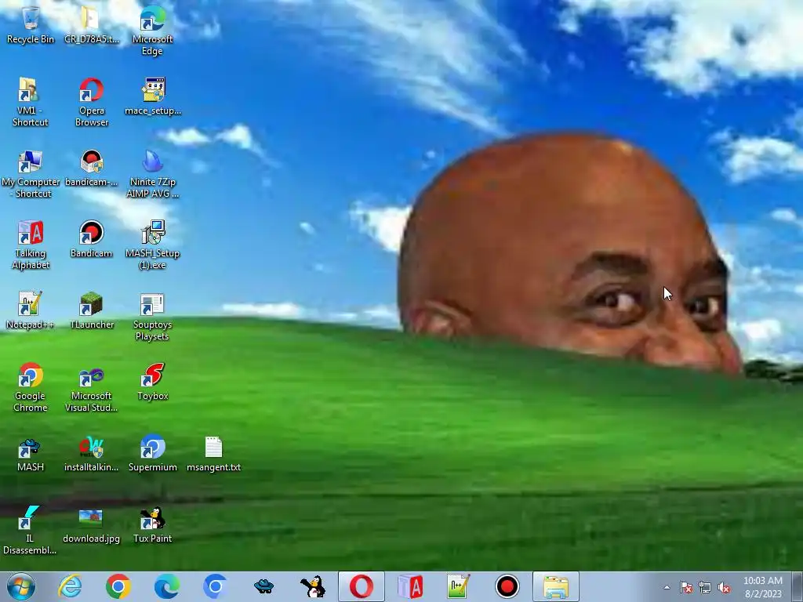This screenshot has width=803, height=602.
Task: Select the My Computer - Shortcut icon
Action: 31,173
